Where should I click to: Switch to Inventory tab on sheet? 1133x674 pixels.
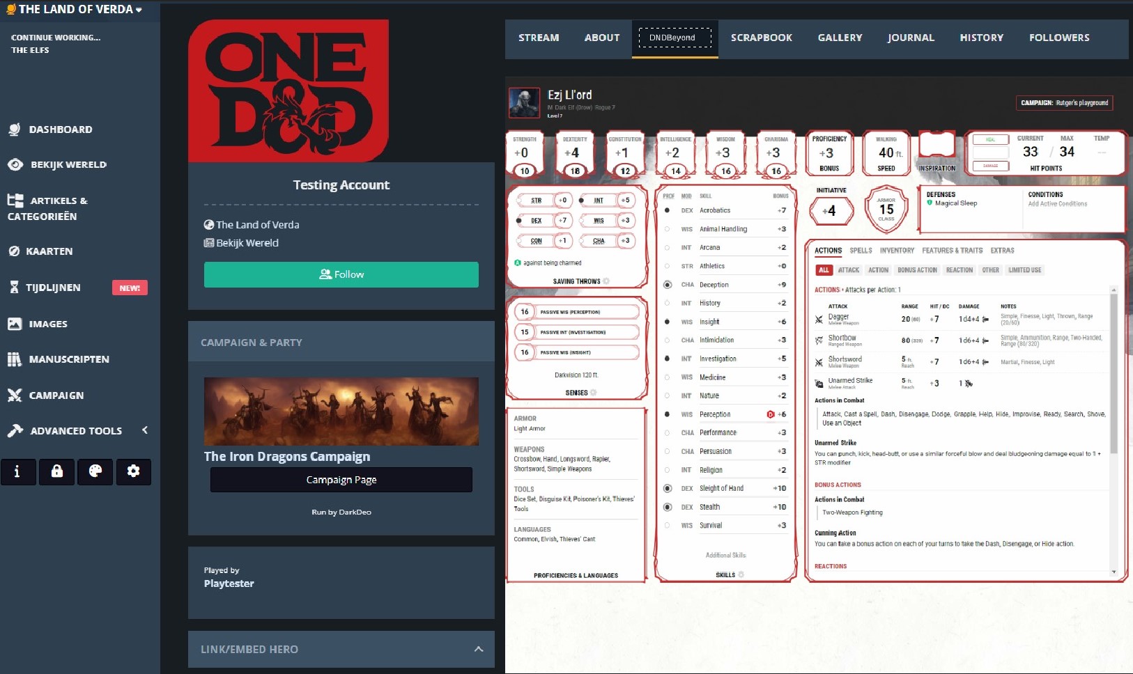[897, 251]
